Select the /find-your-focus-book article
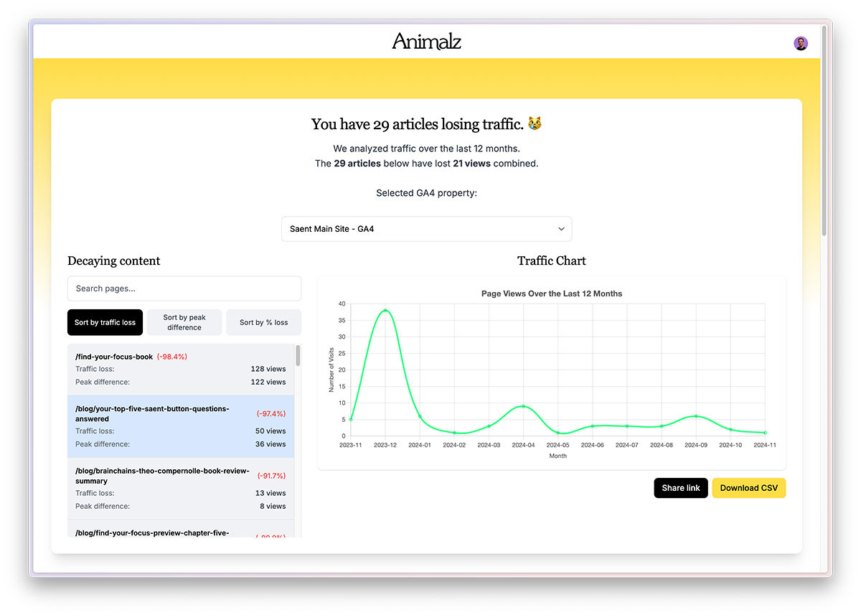The width and height of the screenshot is (861, 615). [180, 369]
